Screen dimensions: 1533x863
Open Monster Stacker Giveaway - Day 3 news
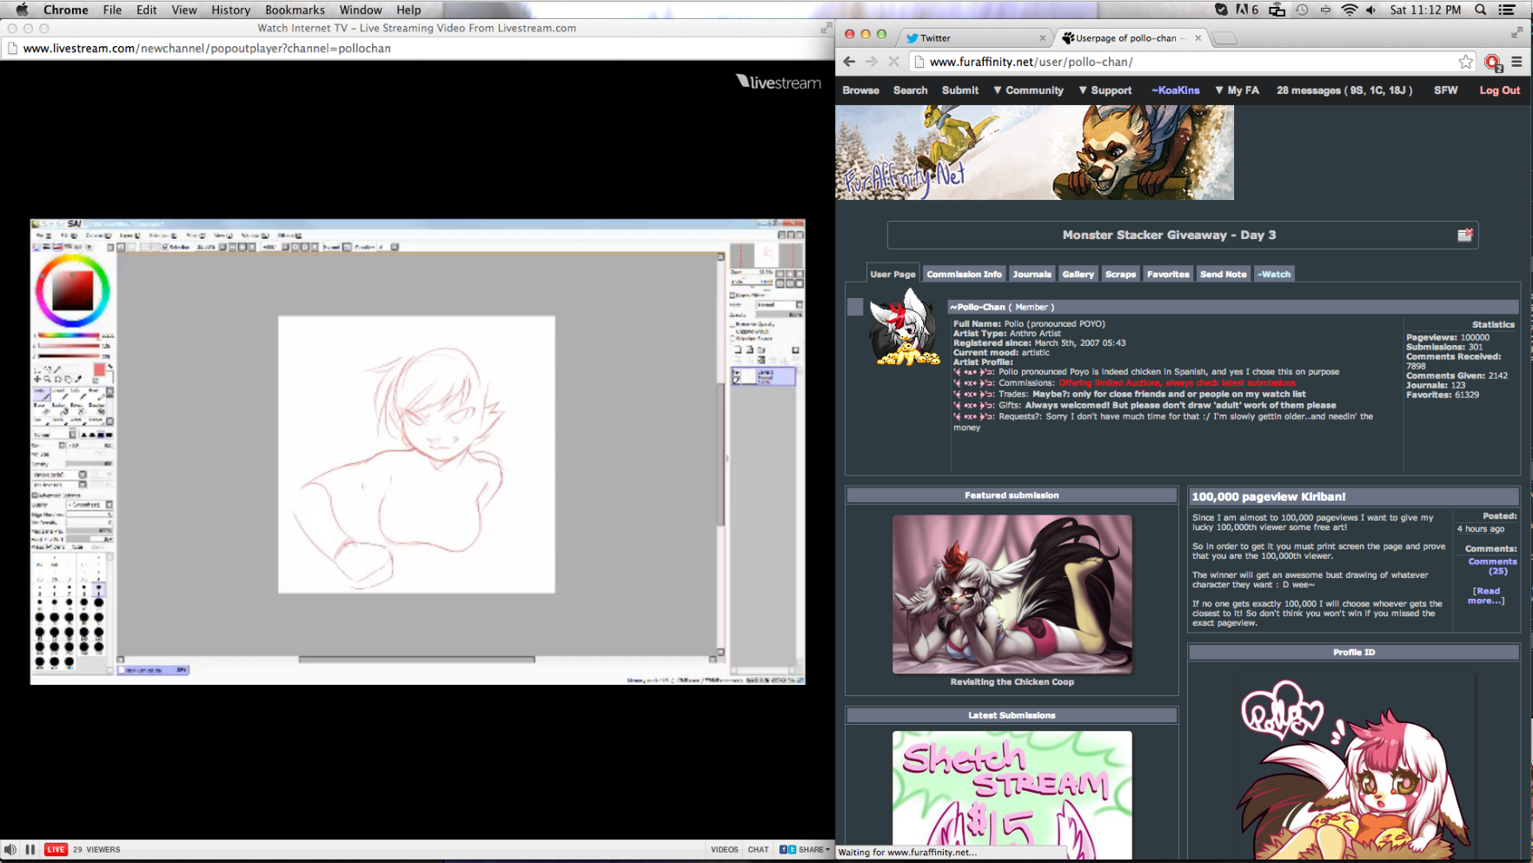click(x=1169, y=235)
